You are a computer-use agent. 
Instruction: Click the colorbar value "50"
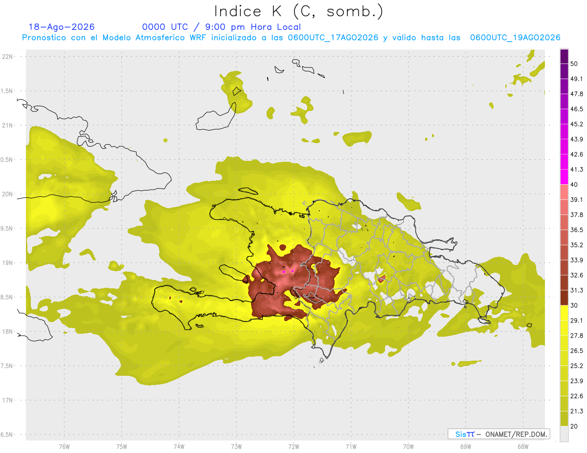click(574, 64)
